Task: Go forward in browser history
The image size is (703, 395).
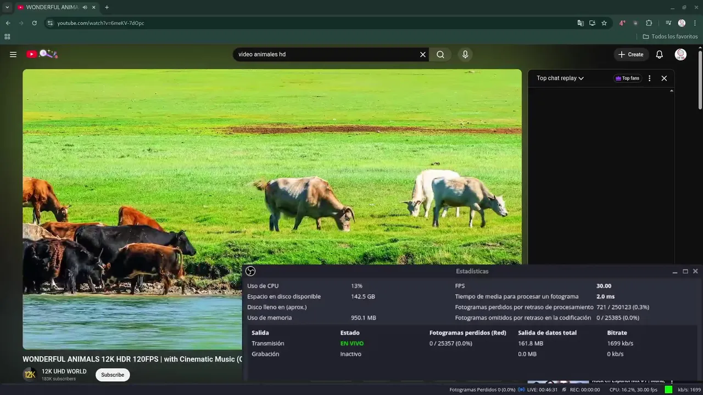Action: (21, 23)
